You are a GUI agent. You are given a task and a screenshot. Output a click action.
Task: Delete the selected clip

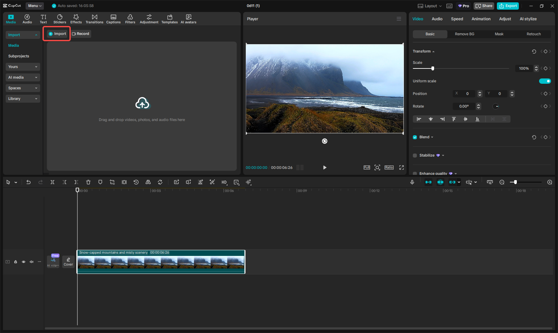click(88, 182)
